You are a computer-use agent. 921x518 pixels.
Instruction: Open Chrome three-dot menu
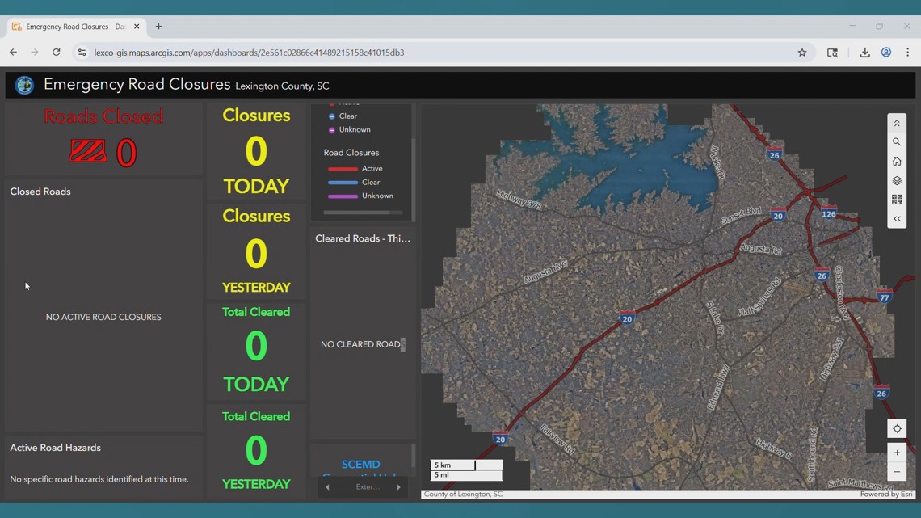pyautogui.click(x=907, y=53)
